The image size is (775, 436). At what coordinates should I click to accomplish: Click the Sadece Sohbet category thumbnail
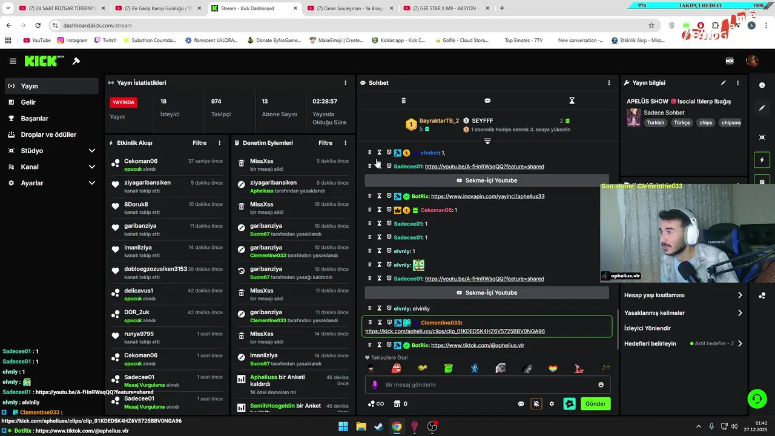tap(633, 117)
